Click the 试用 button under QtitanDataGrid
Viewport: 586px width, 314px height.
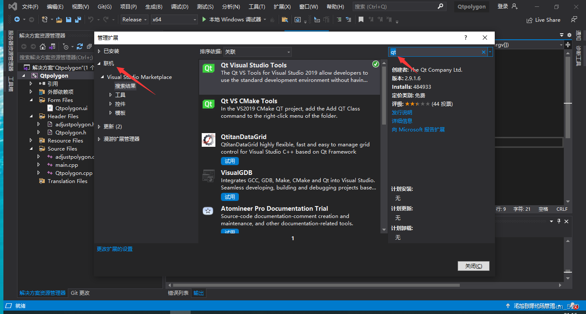pos(230,161)
